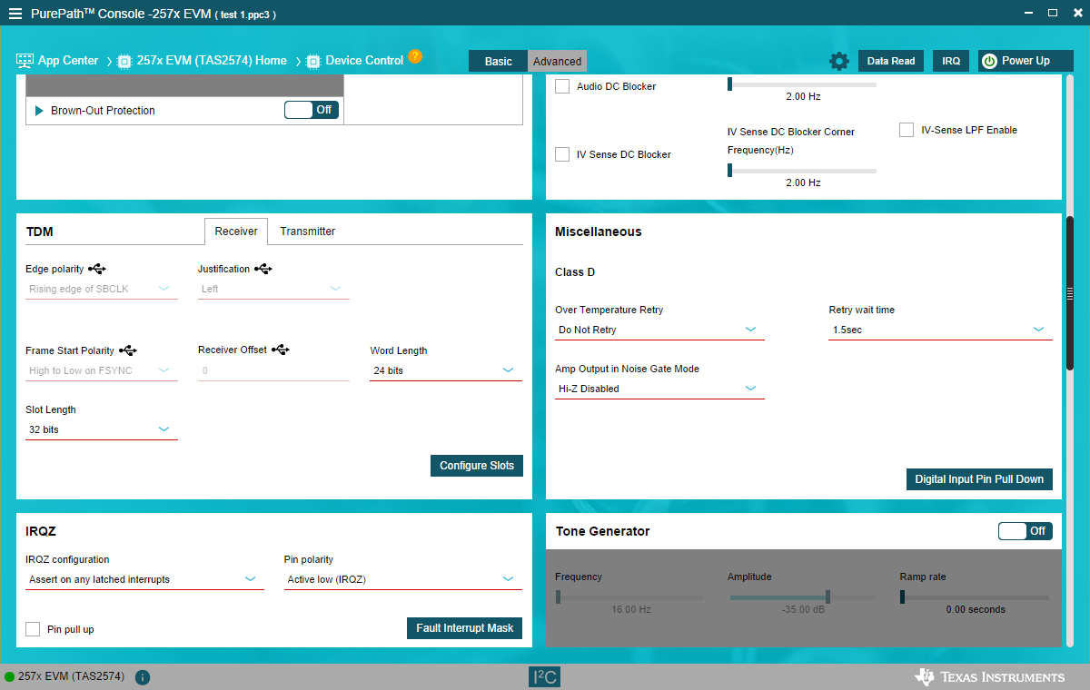The width and height of the screenshot is (1090, 690).
Task: Open the device info icon in status bar
Action: click(x=143, y=677)
